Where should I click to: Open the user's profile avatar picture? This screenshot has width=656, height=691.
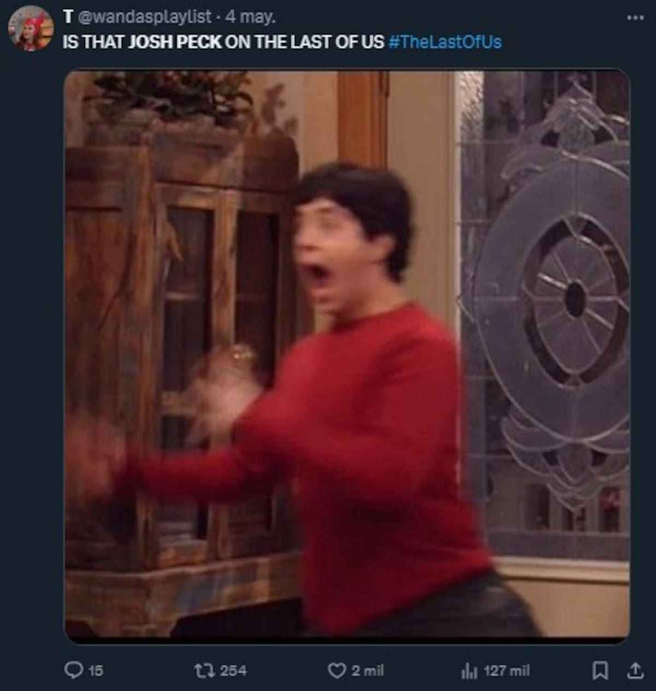click(x=31, y=29)
